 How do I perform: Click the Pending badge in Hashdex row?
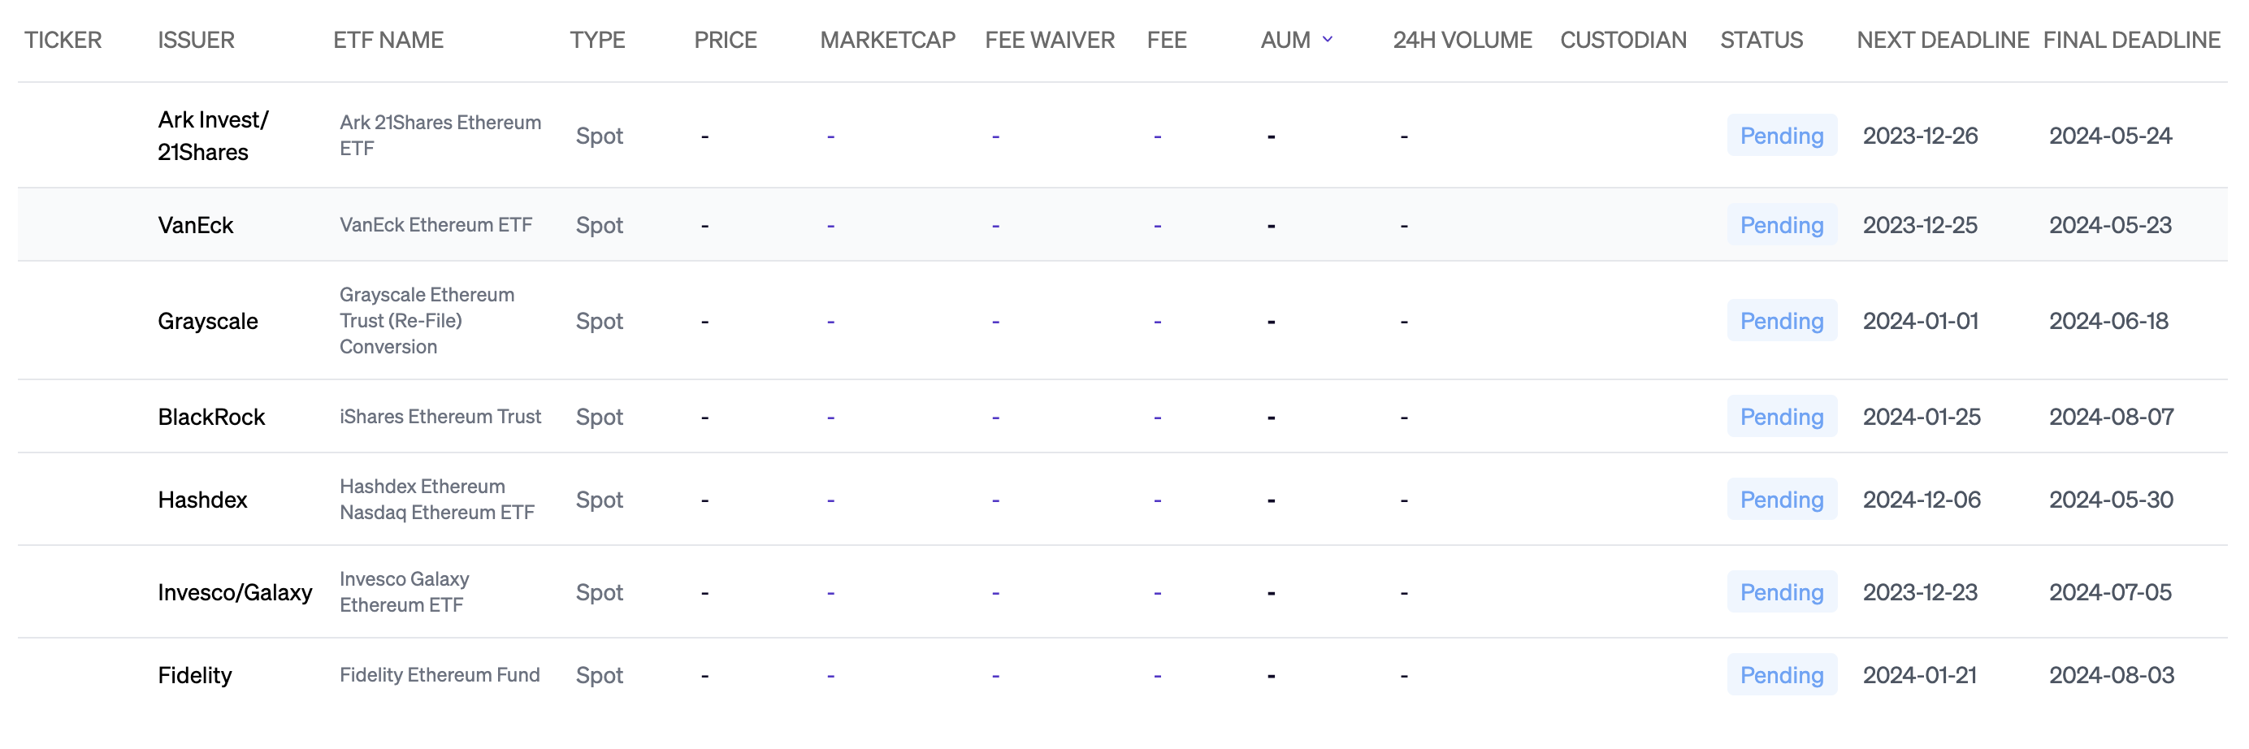tap(1781, 500)
